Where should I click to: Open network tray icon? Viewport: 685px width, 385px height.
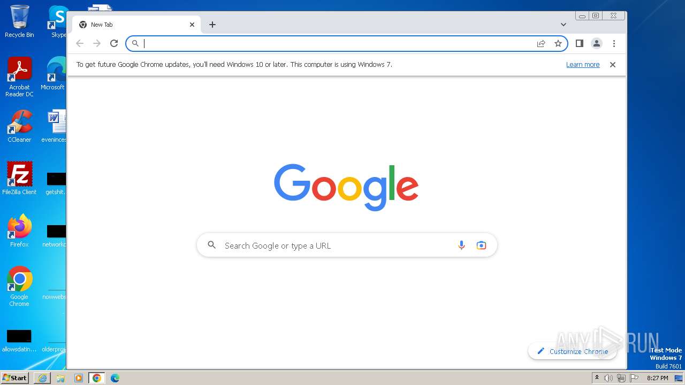coord(621,378)
